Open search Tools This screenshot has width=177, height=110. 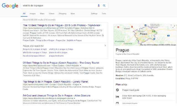[x=104, y=13]
